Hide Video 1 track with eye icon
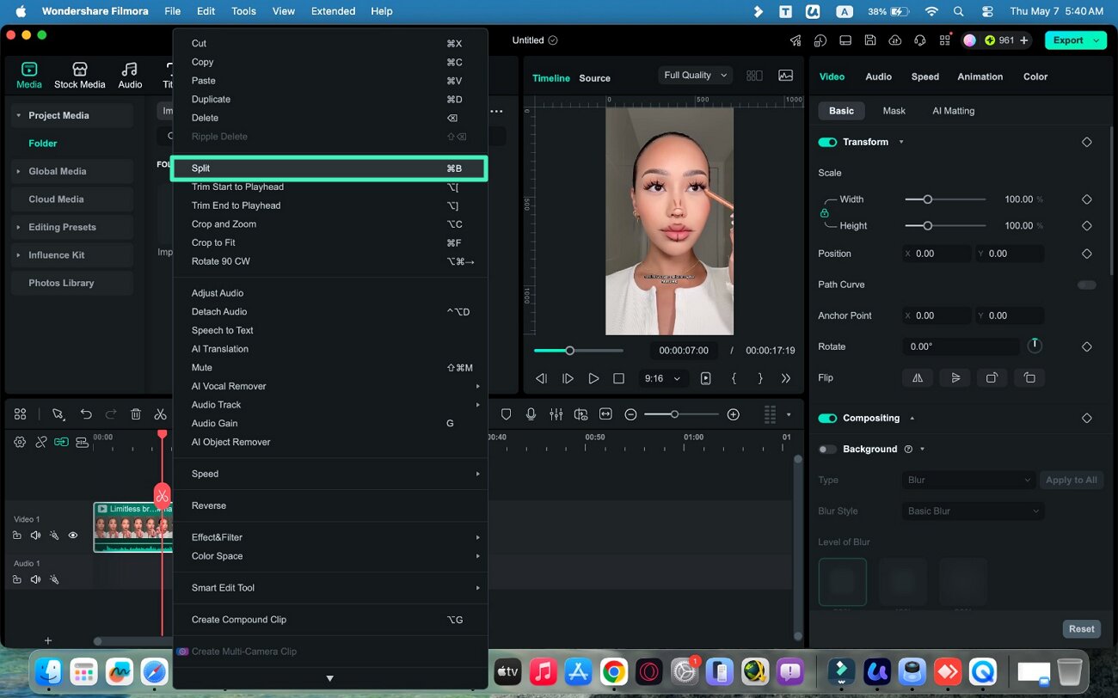Viewport: 1118px width, 698px height. point(73,535)
